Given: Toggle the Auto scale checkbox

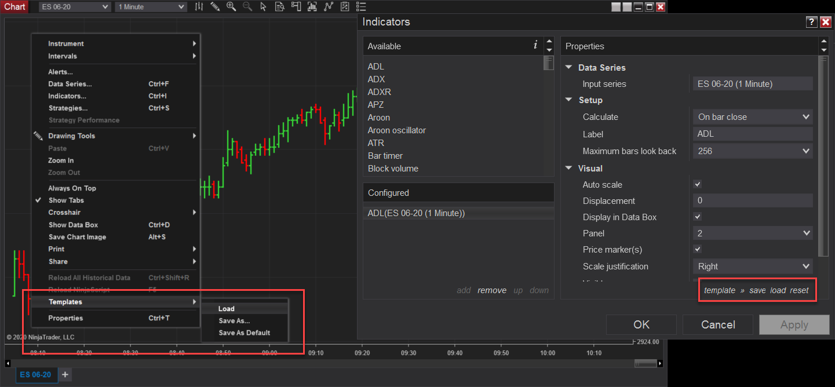Looking at the screenshot, I should pyautogui.click(x=698, y=184).
